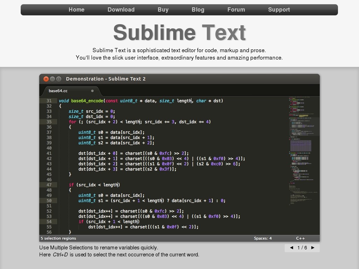Open the Forum link

click(x=236, y=9)
